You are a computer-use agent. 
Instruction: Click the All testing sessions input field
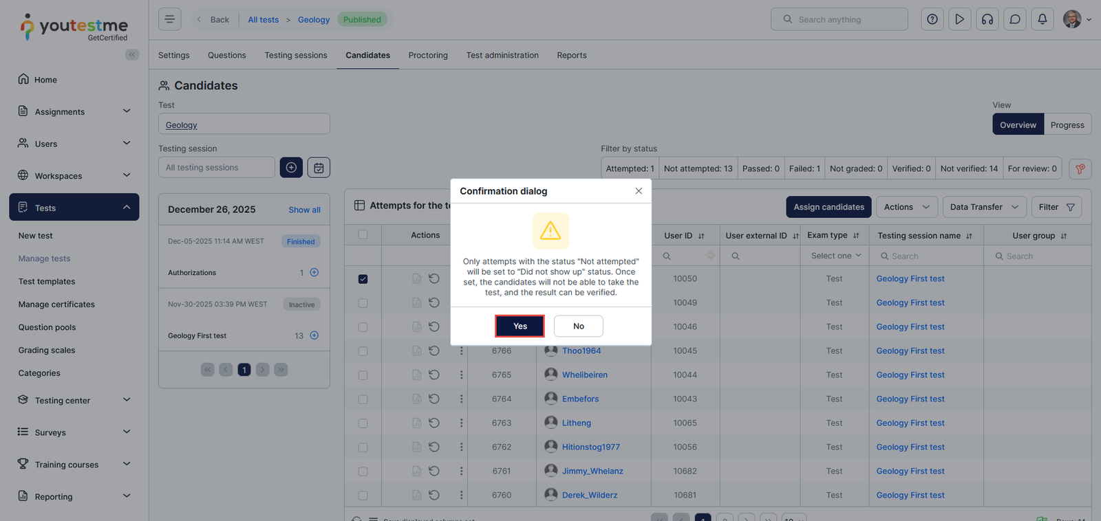[217, 168]
